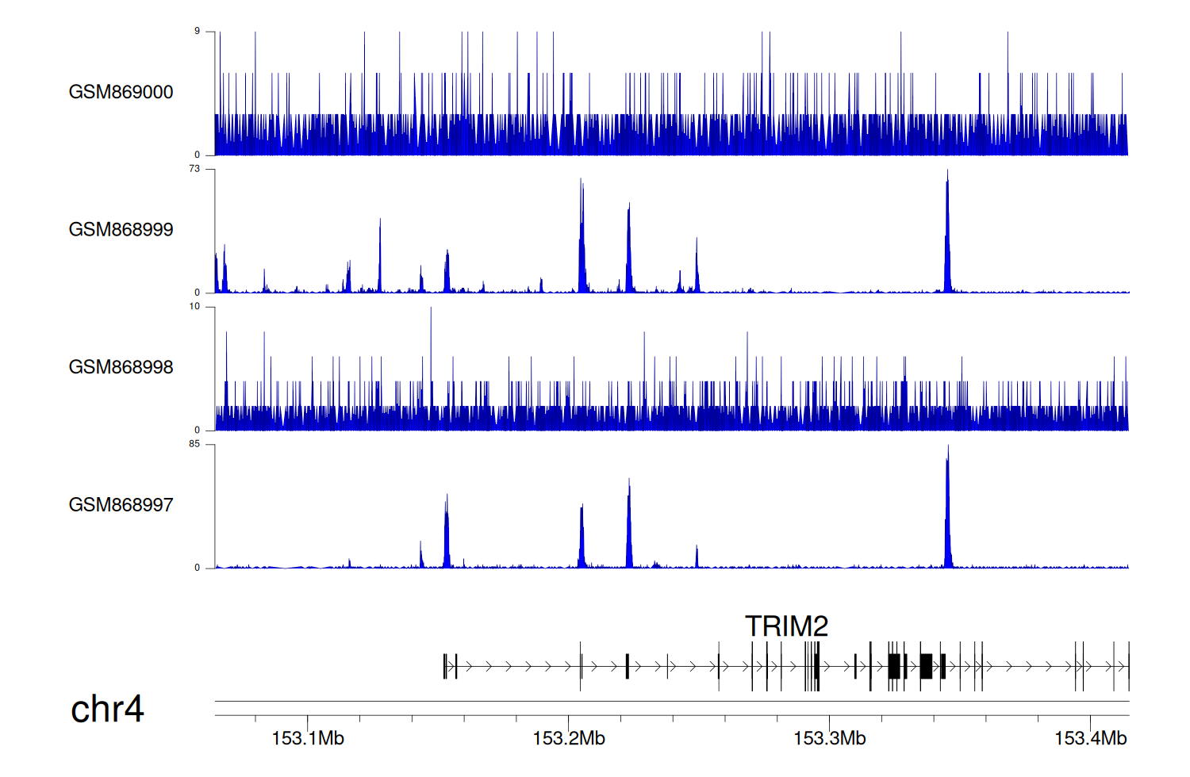Screen dimensions: 1190x777
Task: Select the y-axis maximum value 85
Action: click(194, 444)
